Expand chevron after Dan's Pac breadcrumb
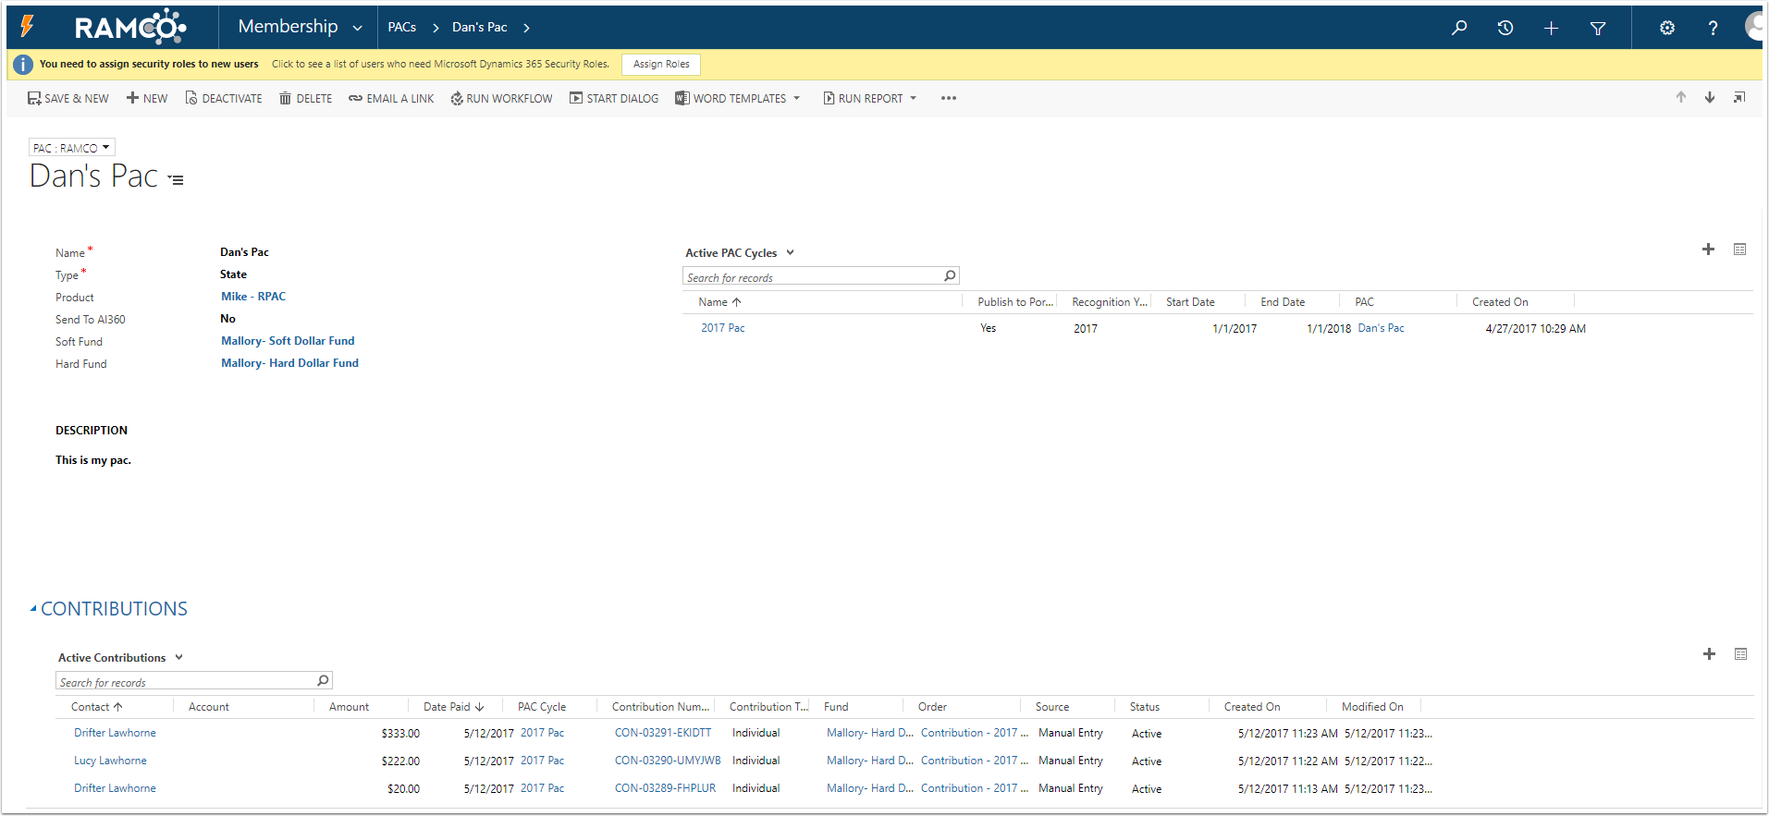1769x816 pixels. coord(526,28)
